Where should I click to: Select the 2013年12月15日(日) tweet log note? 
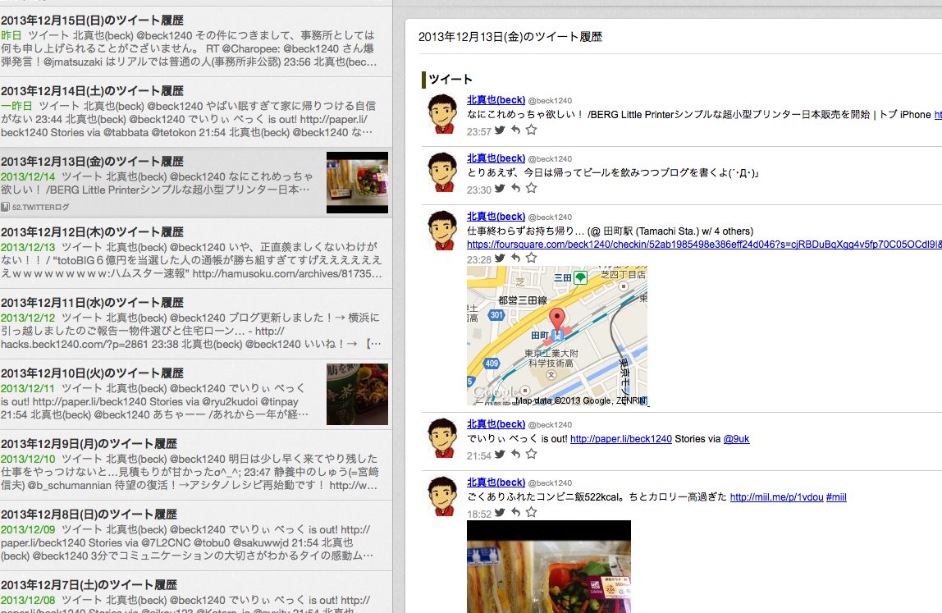(189, 39)
